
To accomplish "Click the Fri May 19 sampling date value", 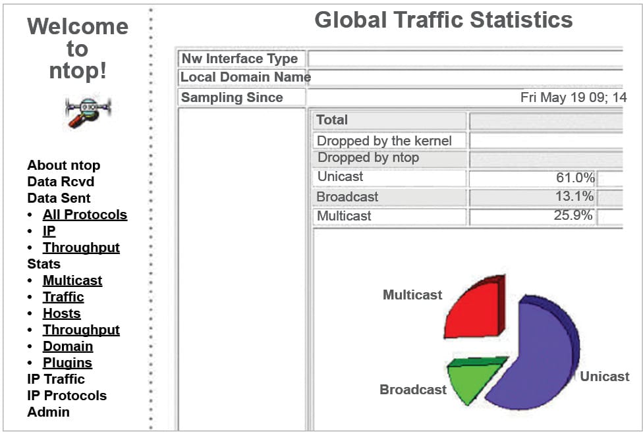I will click(x=573, y=97).
